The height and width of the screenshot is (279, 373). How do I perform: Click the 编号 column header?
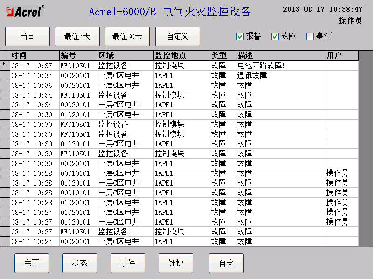(78, 56)
